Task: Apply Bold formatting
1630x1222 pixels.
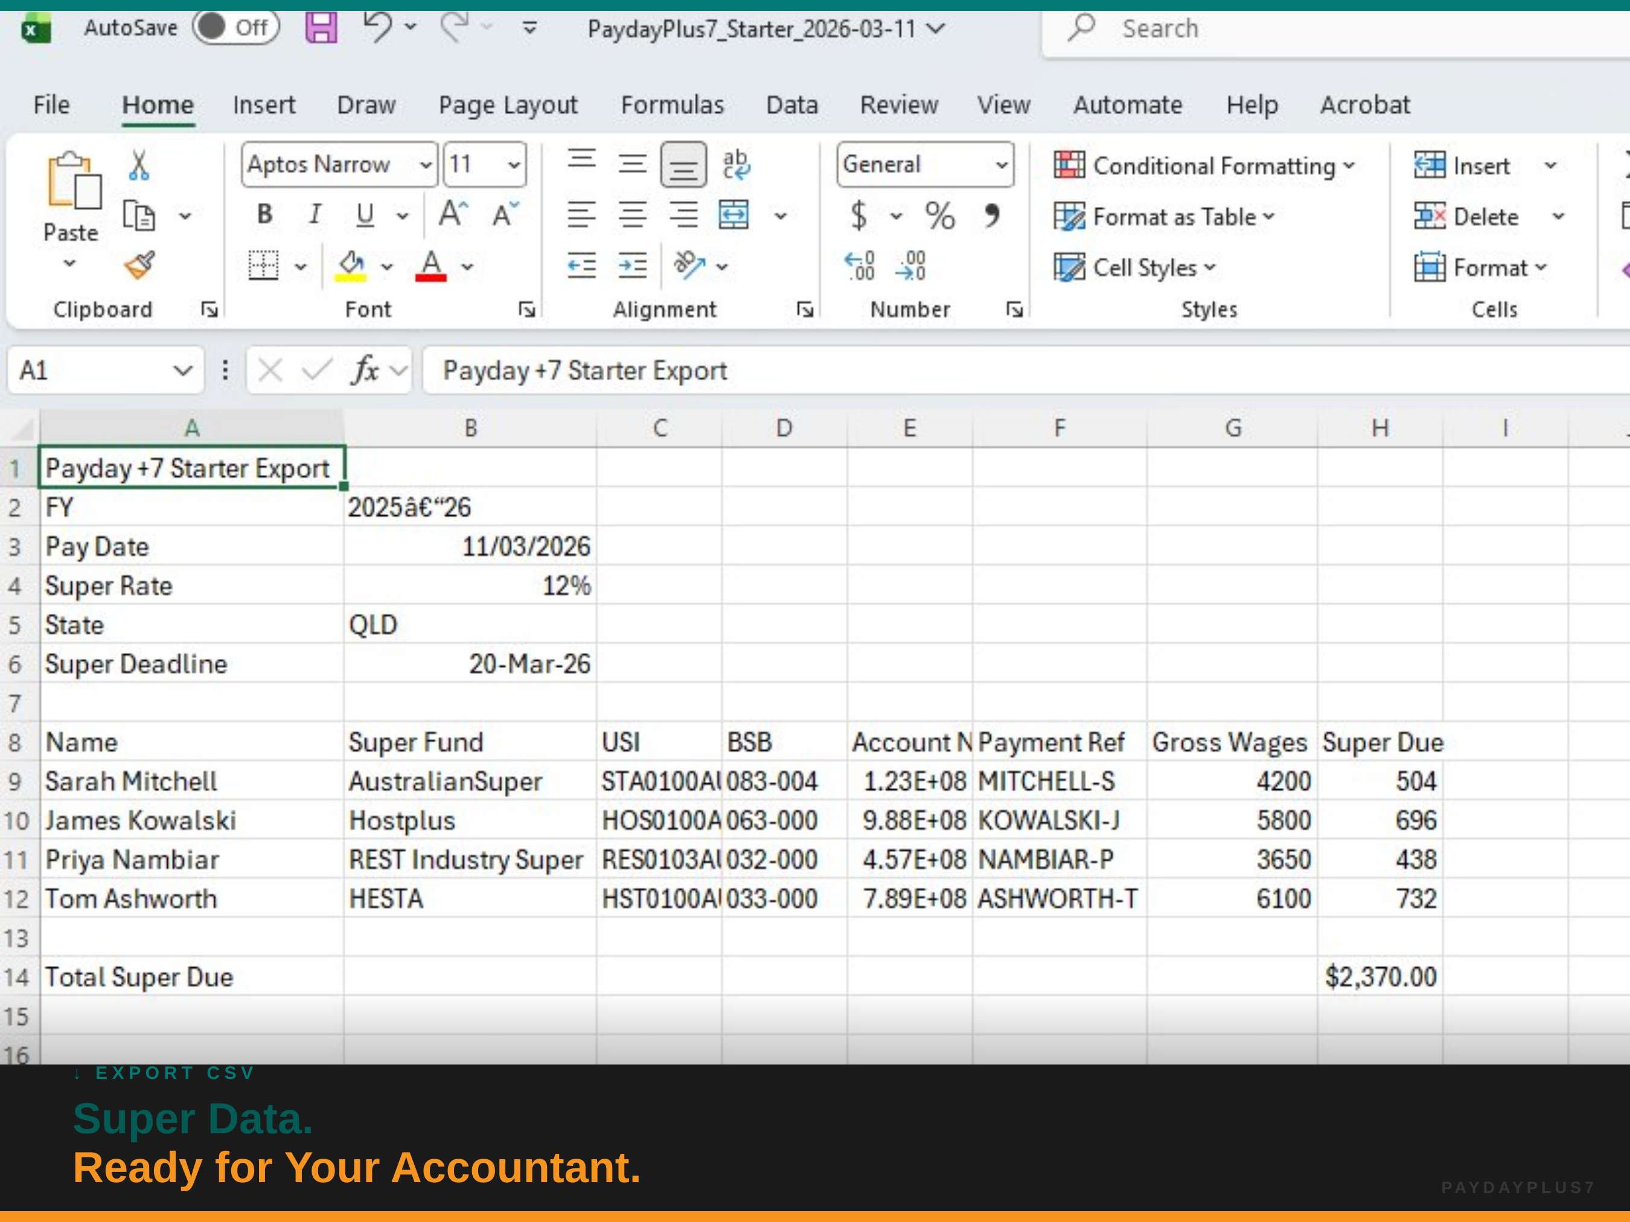Action: (x=263, y=214)
